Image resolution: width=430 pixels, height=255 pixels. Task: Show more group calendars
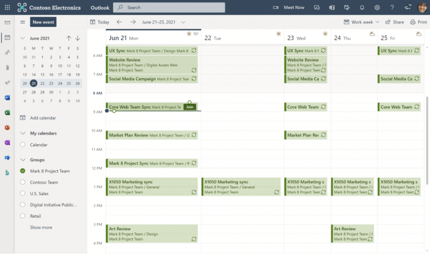pyautogui.click(x=41, y=227)
